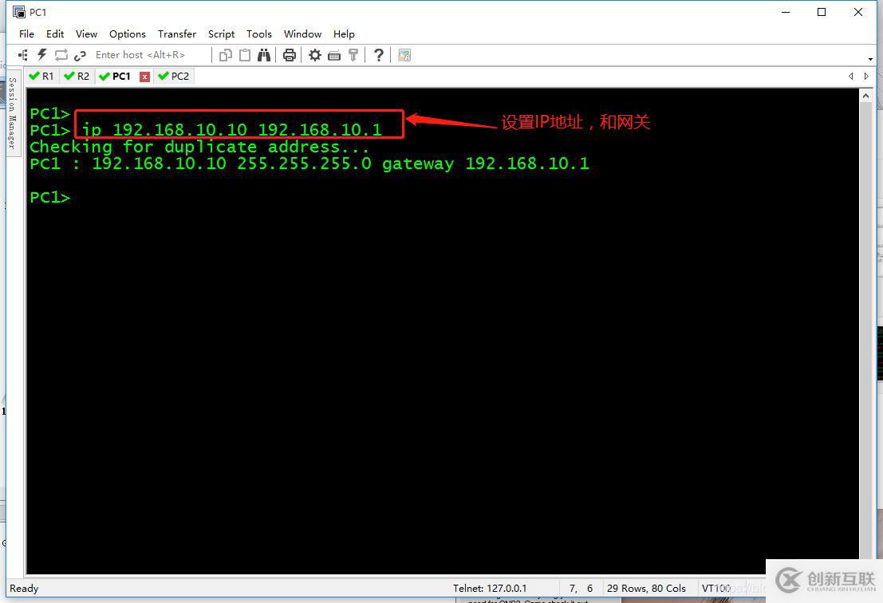Switch to the R1 session tab
The height and width of the screenshot is (603, 883).
pos(41,76)
